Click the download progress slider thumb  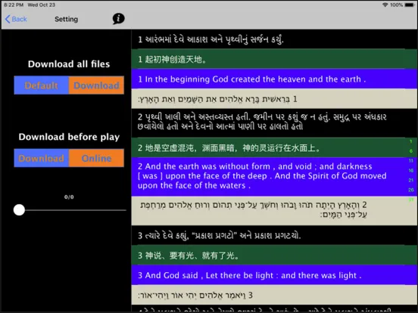click(x=19, y=210)
